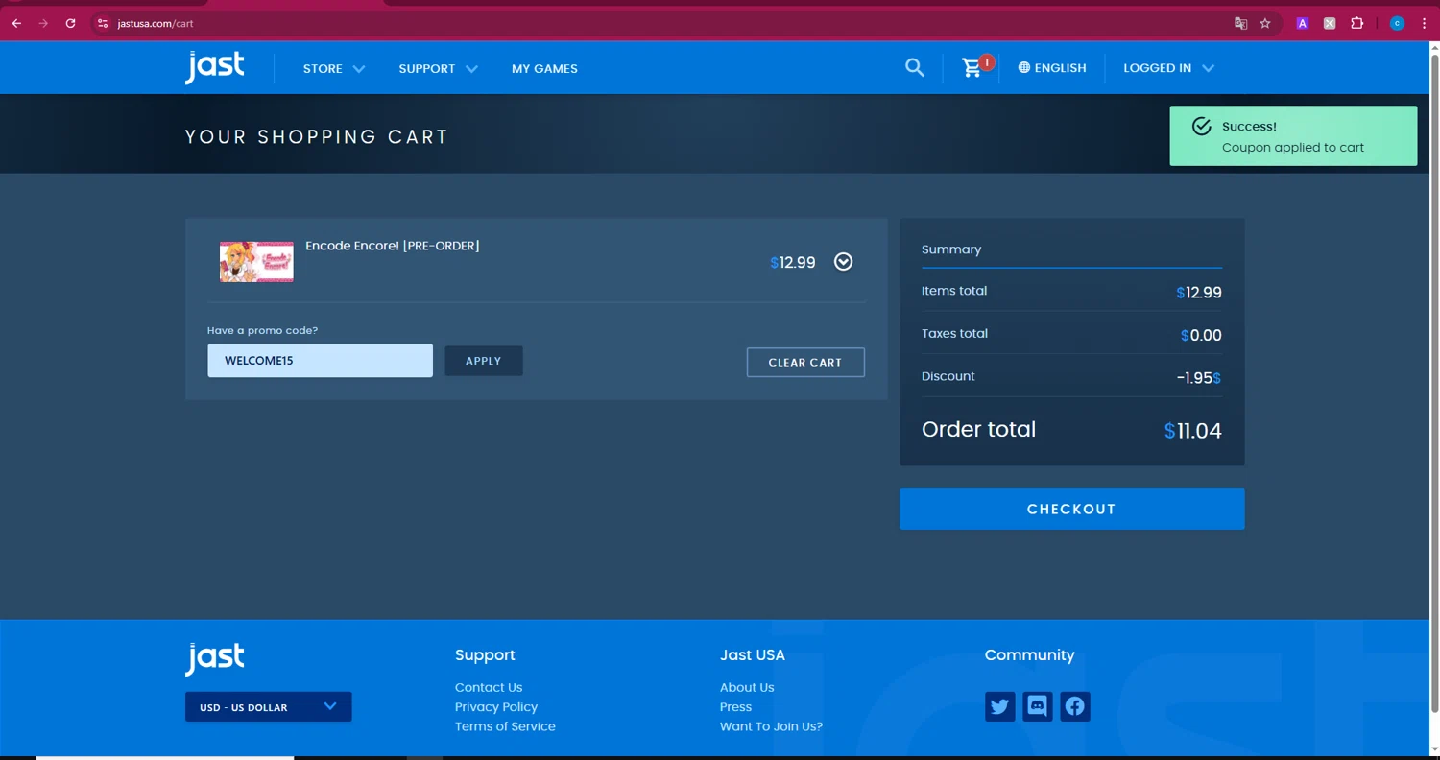Click the CLEAR CART button
Screen dimensions: 1440x760
tap(805, 362)
